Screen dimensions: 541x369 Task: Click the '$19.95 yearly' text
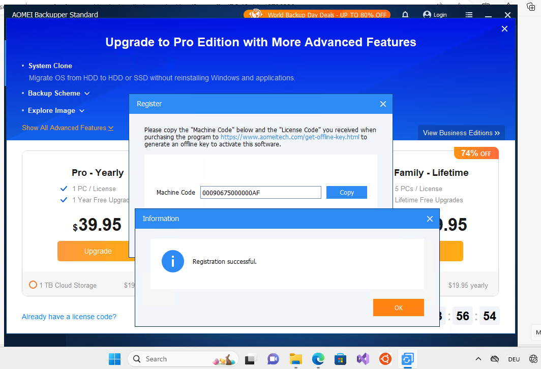pyautogui.click(x=468, y=285)
